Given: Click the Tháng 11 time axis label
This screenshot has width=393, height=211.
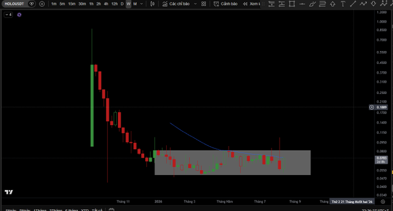Looking at the screenshot, I should (x=123, y=202).
